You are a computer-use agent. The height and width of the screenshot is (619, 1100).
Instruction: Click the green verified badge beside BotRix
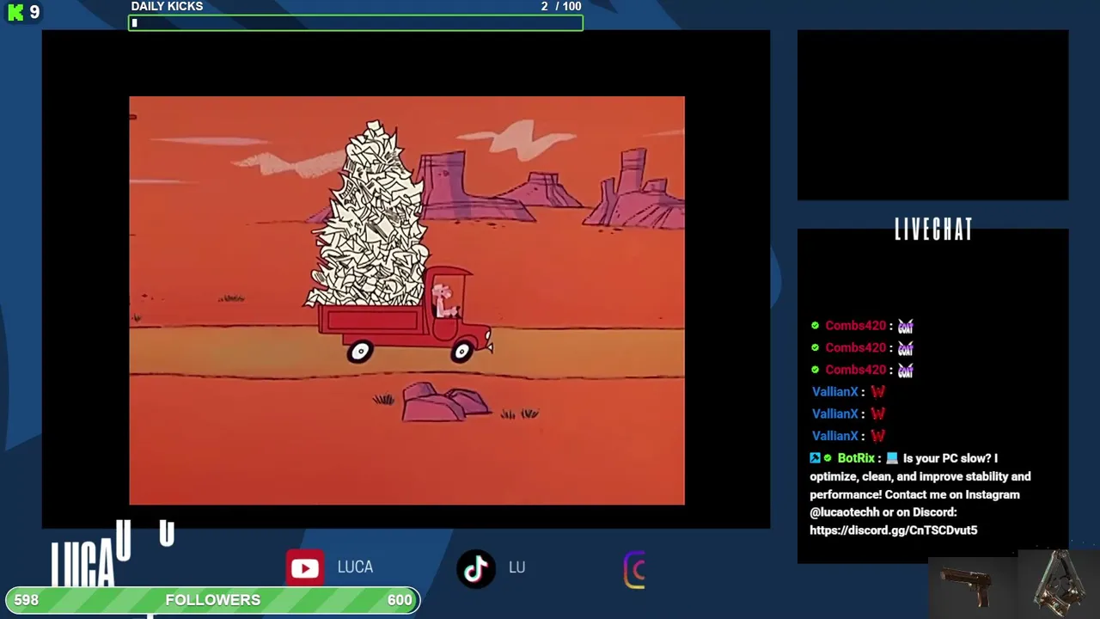pyautogui.click(x=828, y=458)
